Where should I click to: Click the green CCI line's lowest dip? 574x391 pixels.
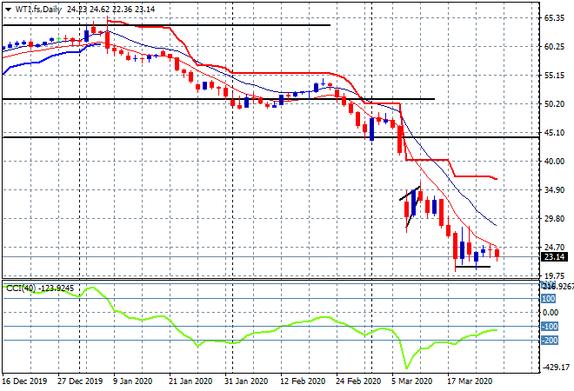405,366
